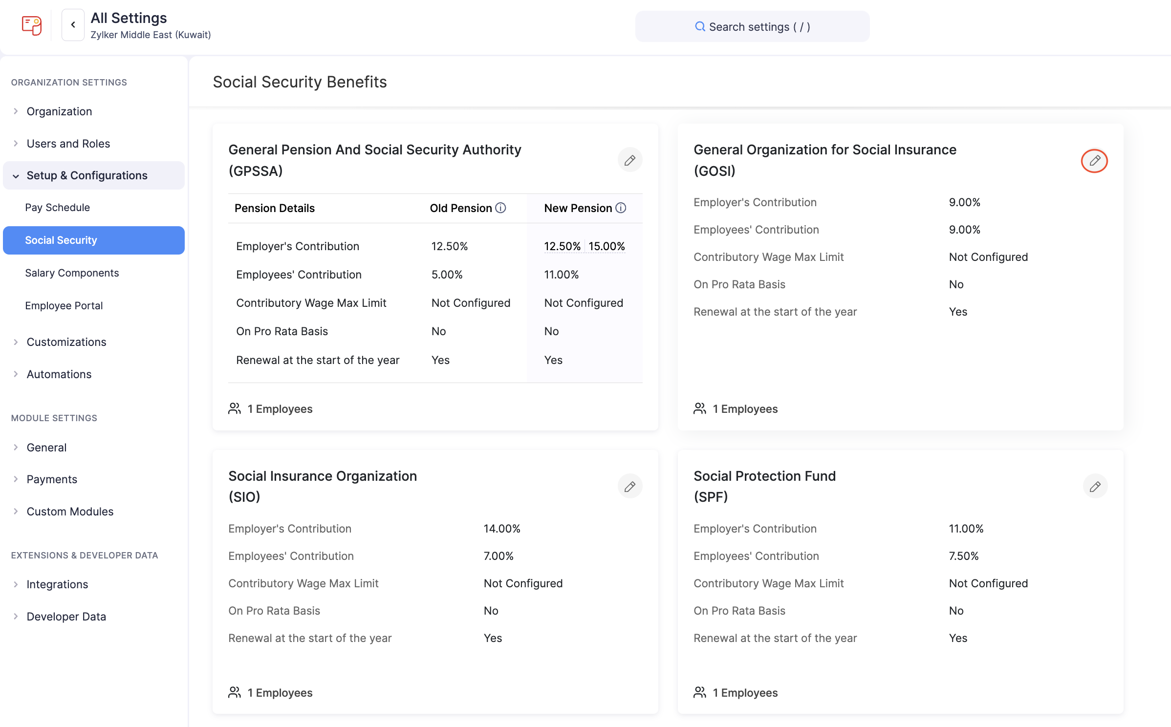The image size is (1171, 727).
Task: Edit GPSSA pension details via pencil icon
Action: click(630, 160)
